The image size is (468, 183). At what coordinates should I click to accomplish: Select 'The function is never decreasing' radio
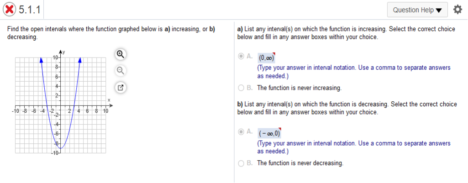point(241,163)
